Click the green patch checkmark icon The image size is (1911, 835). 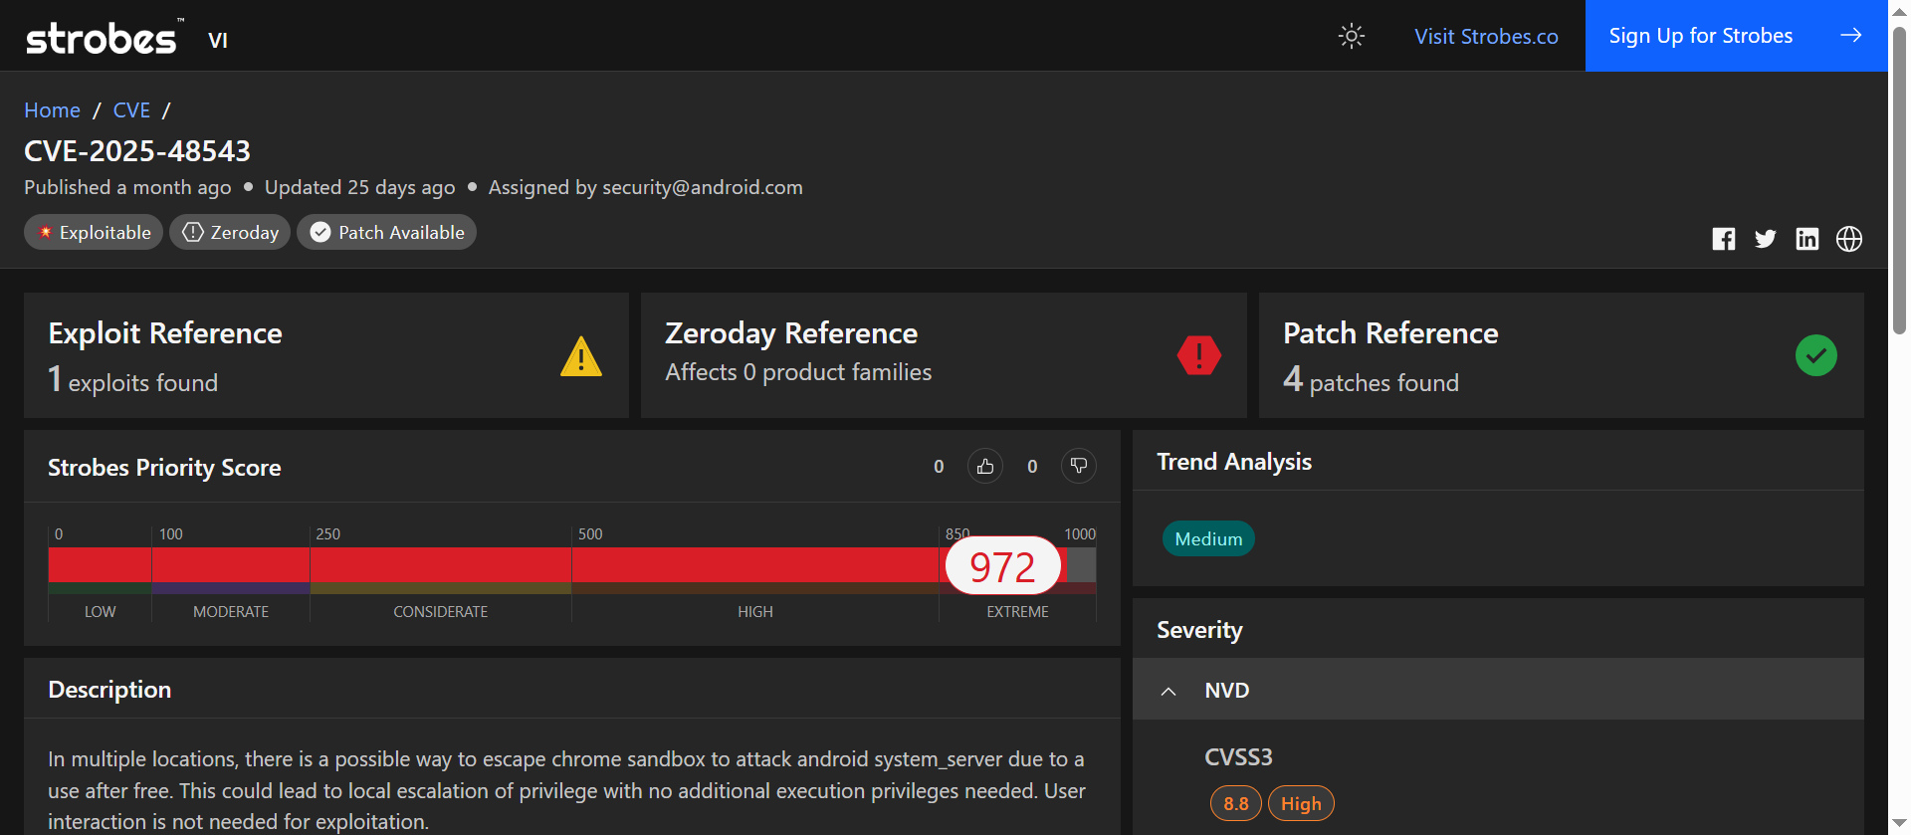click(1816, 355)
